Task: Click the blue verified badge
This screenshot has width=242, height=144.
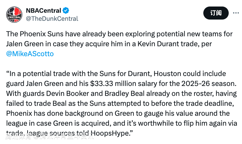Action: 66,11
